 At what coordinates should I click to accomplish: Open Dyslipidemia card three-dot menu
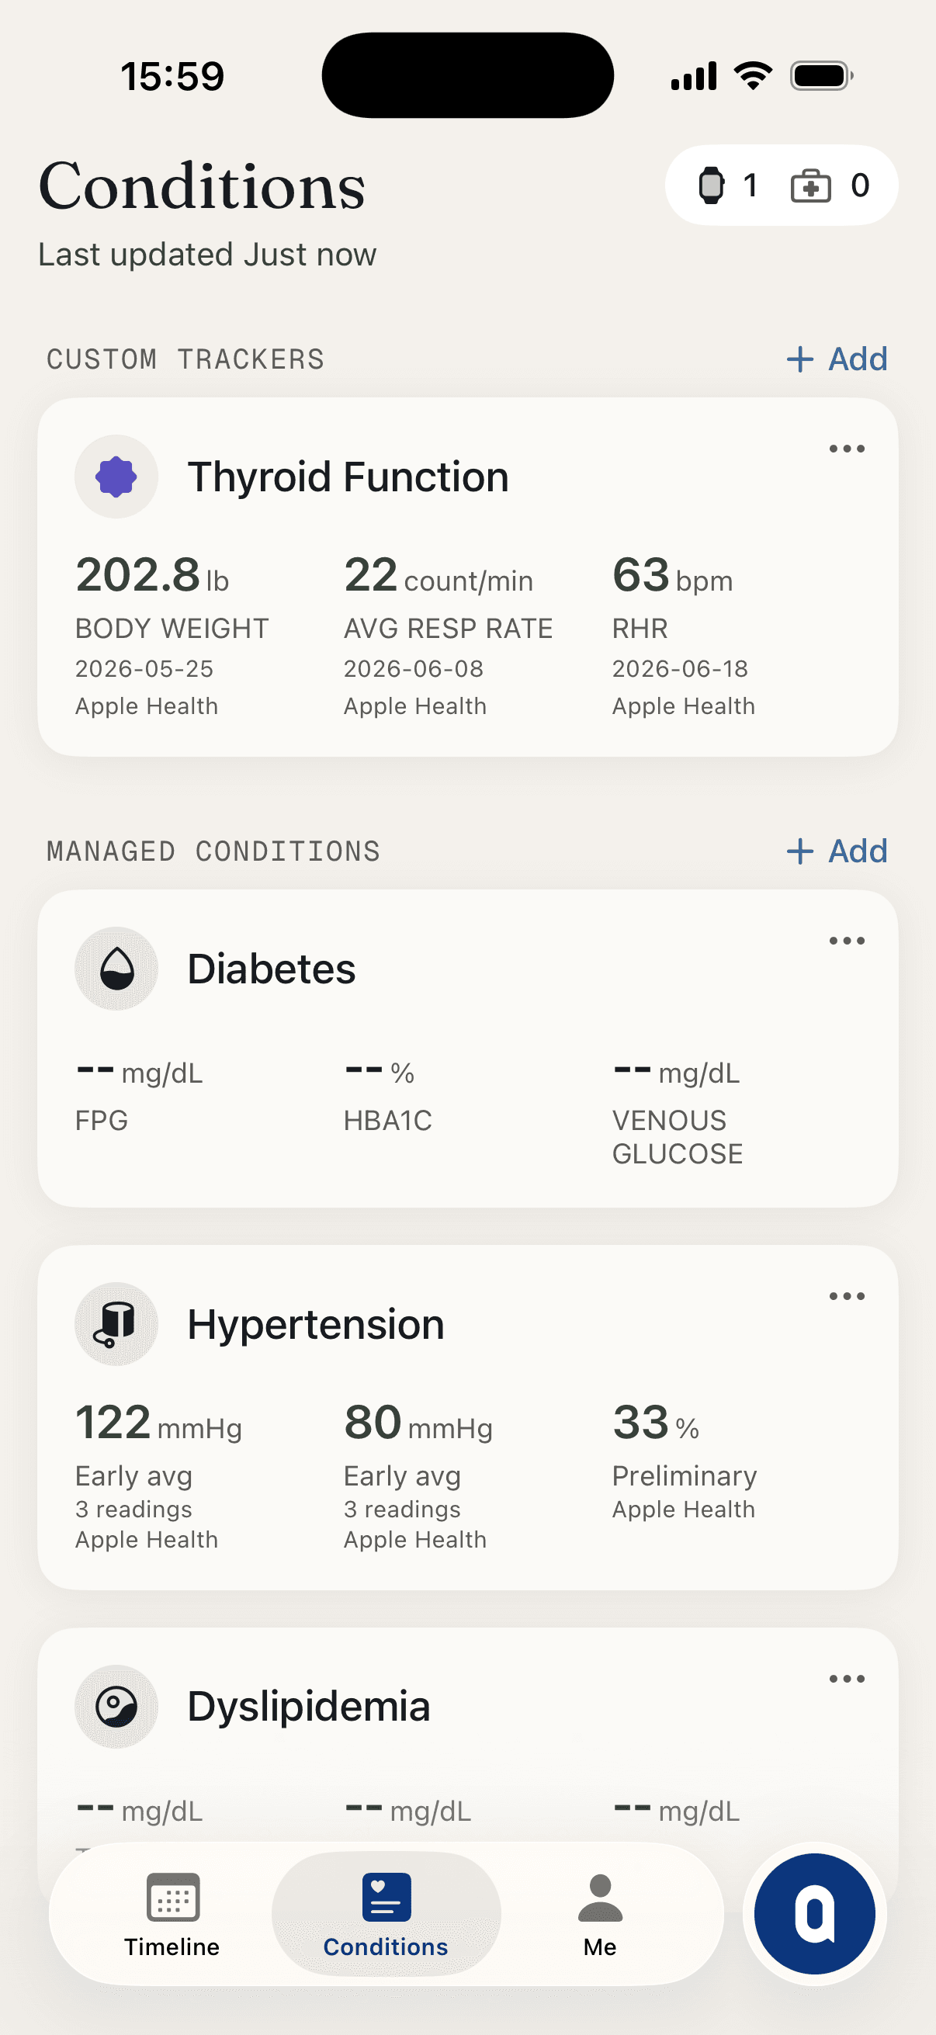point(847,1679)
